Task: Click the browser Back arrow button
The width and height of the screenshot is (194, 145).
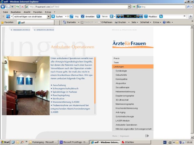Action: (x=3, y=7)
